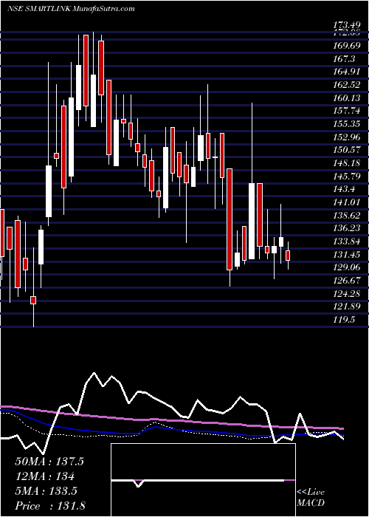Click the tallest red candle peaking near 172
Viewport: 369px width, 517px height.
pyautogui.click(x=86, y=70)
